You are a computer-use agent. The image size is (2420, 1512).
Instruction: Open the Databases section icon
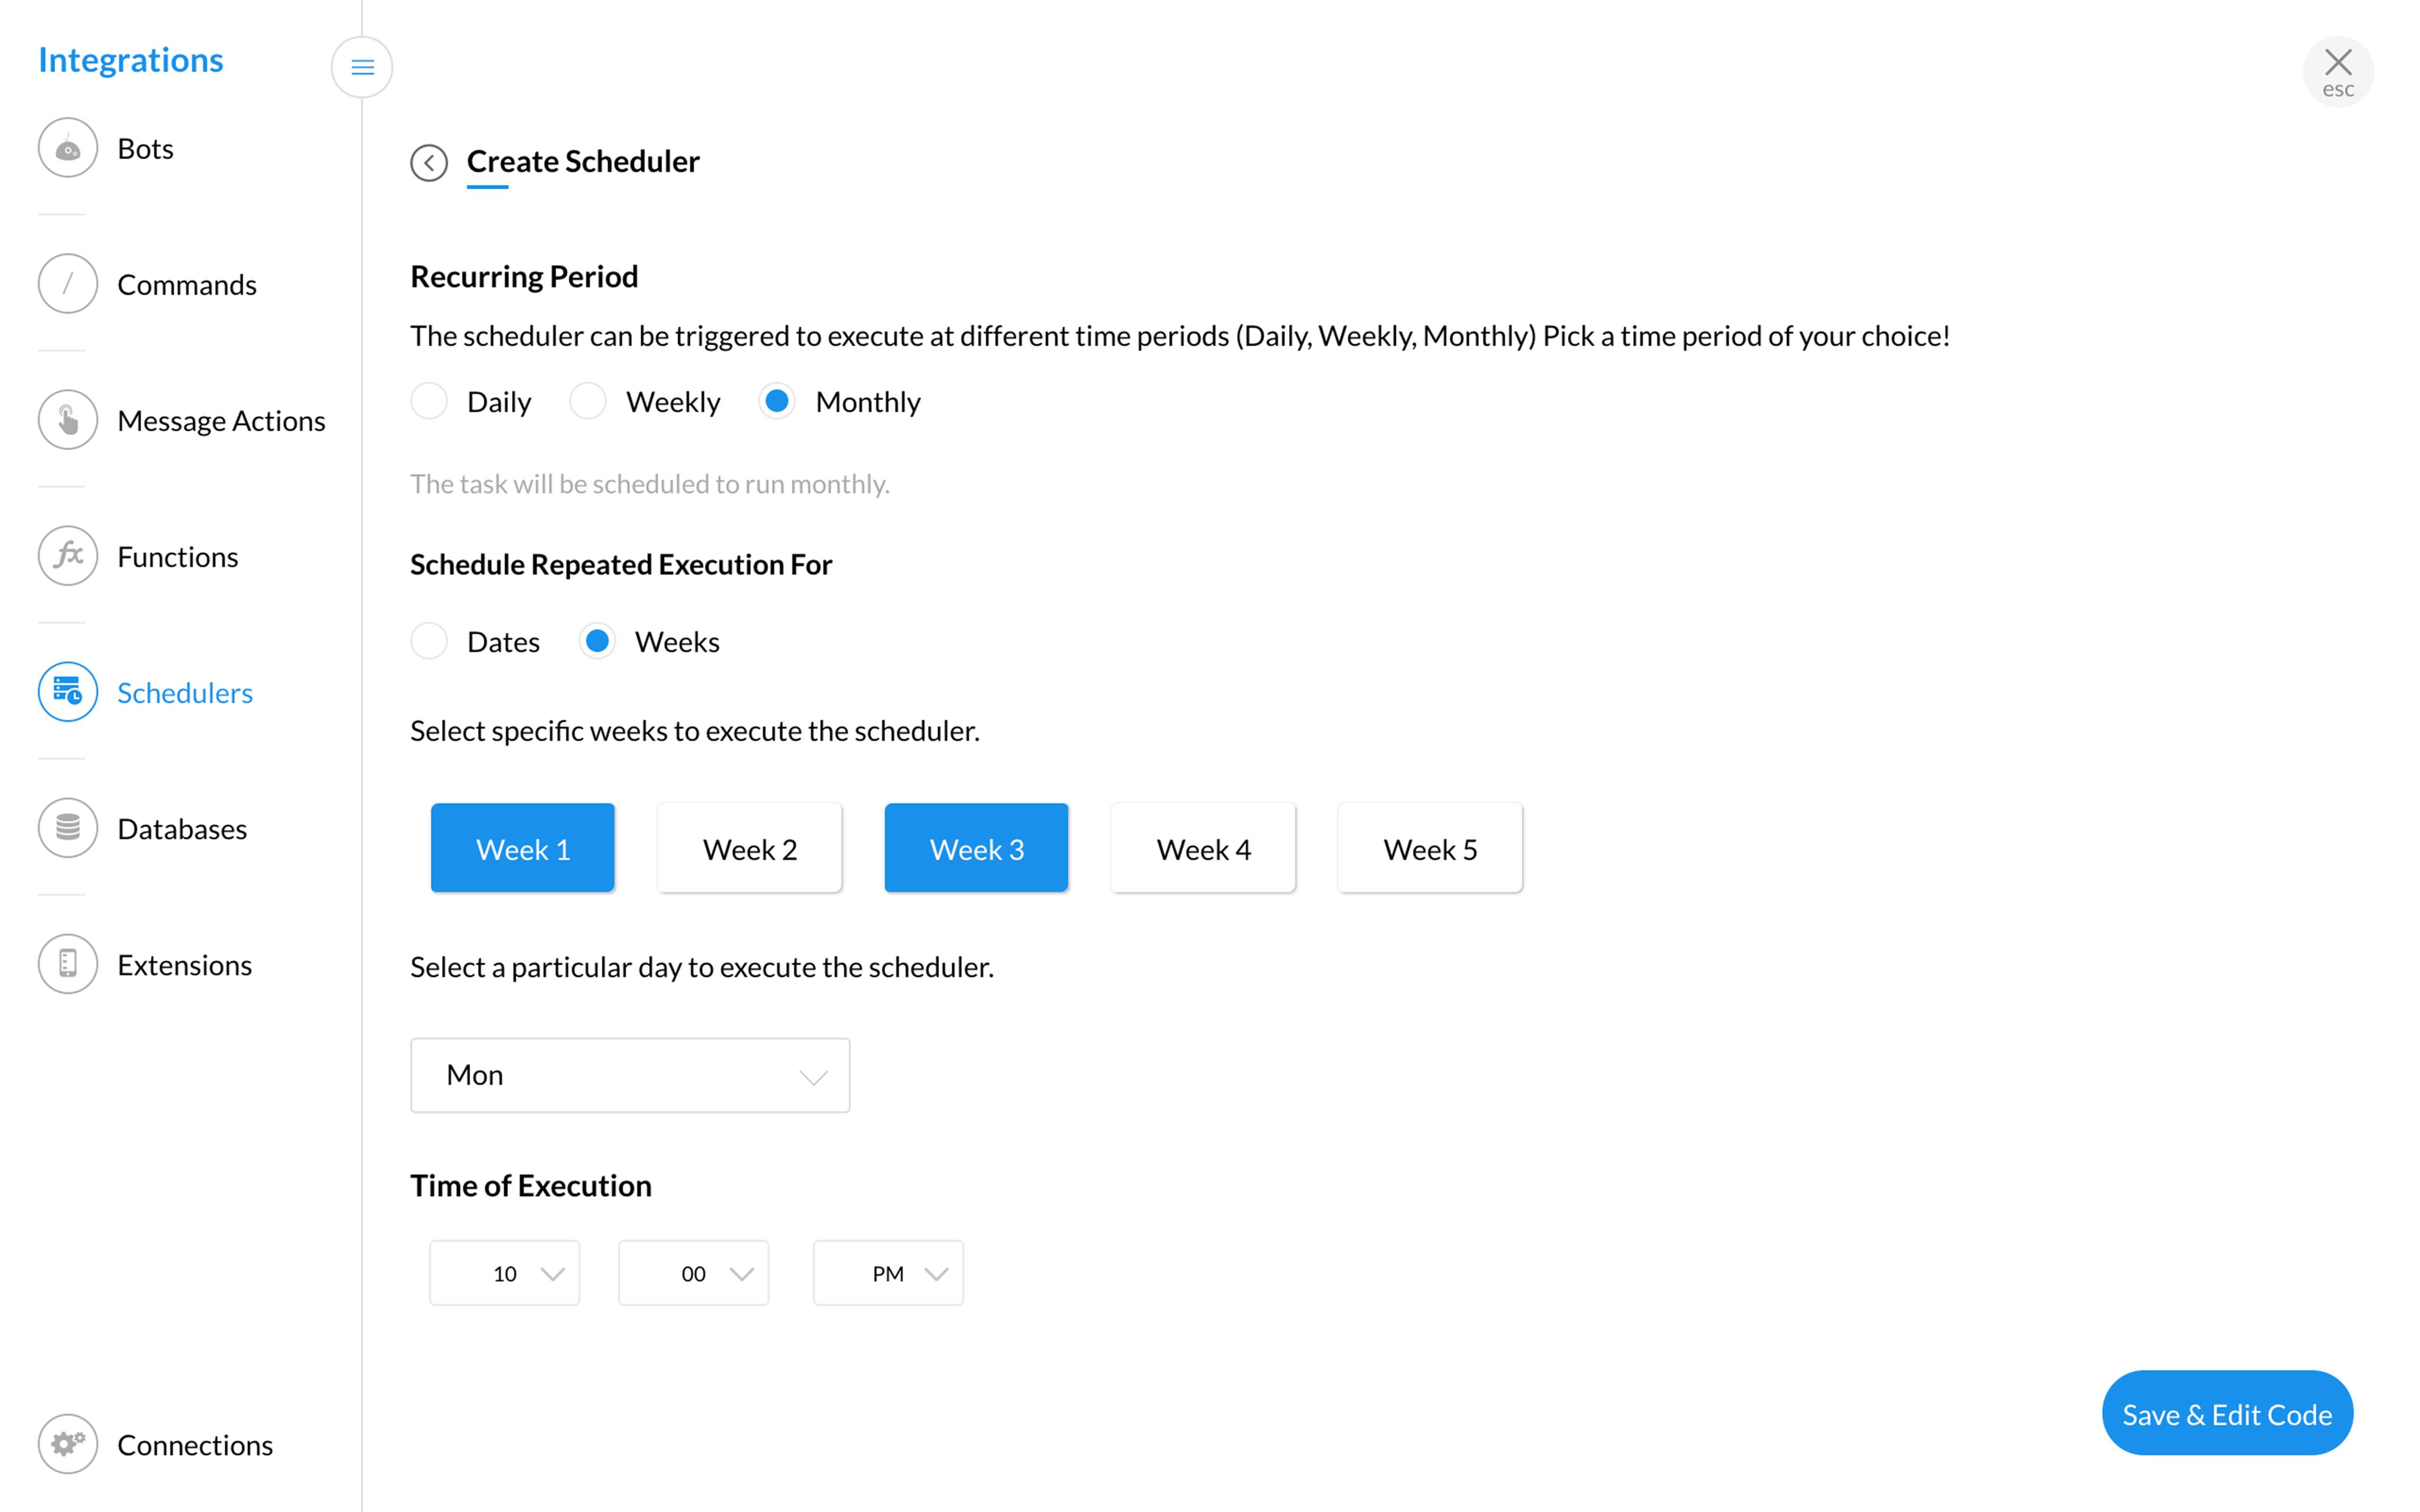(67, 827)
